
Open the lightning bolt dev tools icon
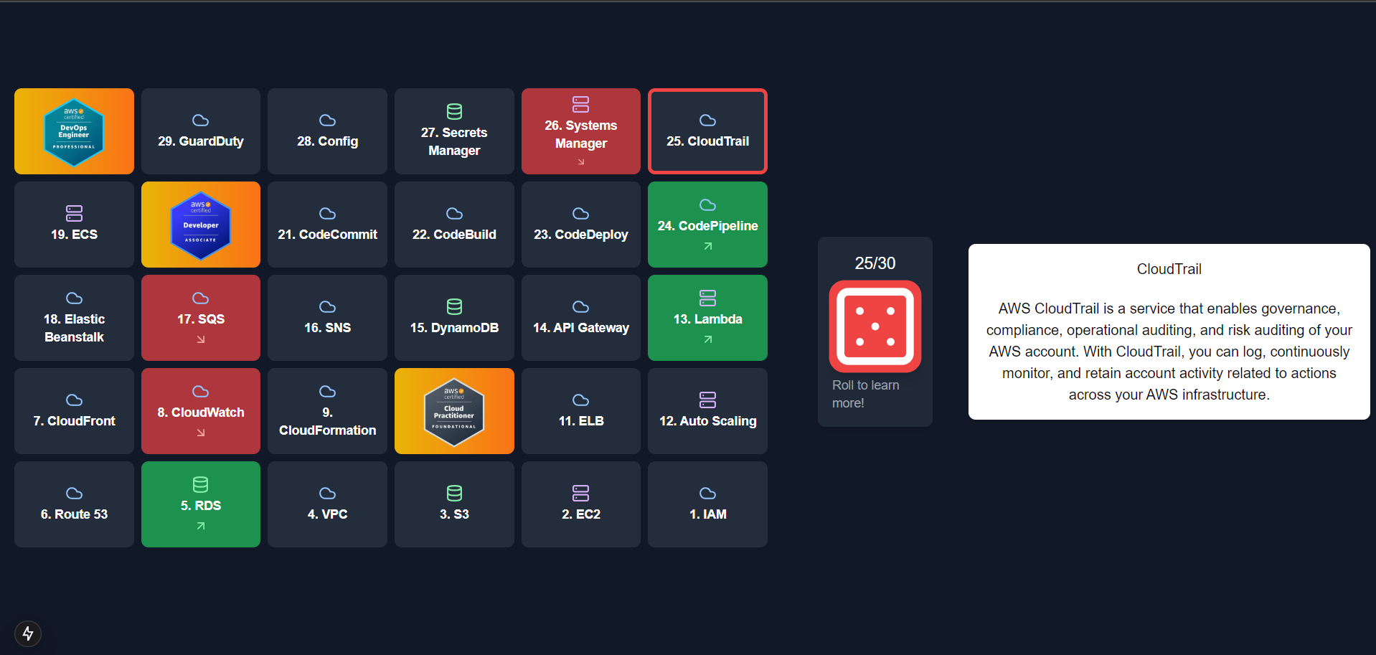point(28,633)
